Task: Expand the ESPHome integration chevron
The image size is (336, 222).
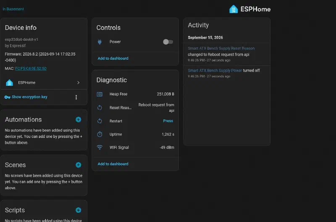Action: 79,82
